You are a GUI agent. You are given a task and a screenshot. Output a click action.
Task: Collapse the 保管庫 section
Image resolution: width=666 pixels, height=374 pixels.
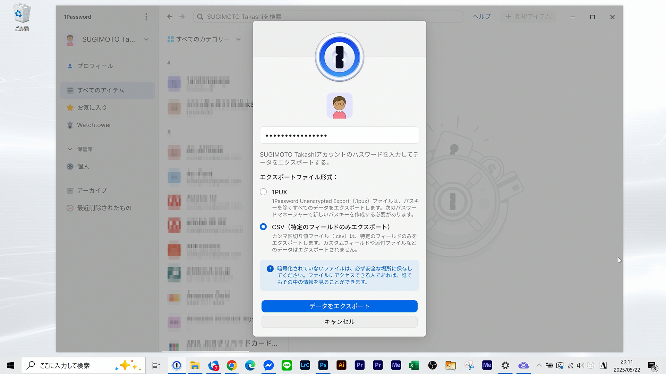(x=70, y=149)
